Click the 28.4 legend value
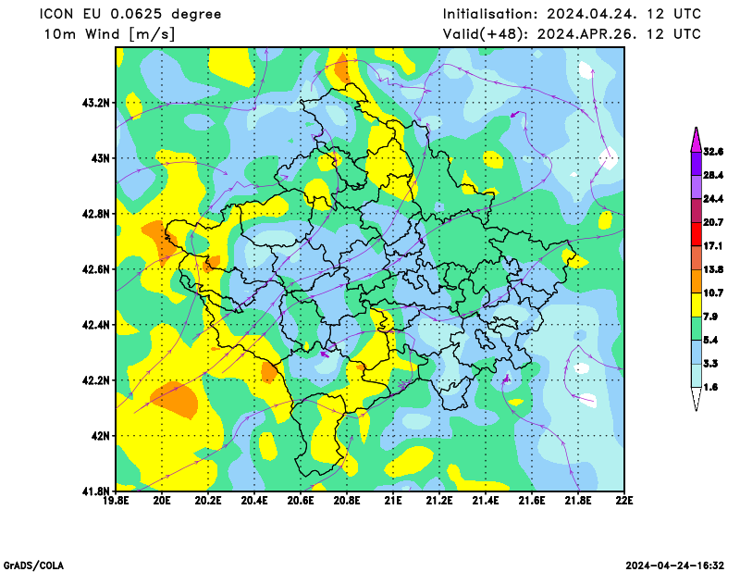Viewport: 740px width, 572px height. tap(713, 175)
